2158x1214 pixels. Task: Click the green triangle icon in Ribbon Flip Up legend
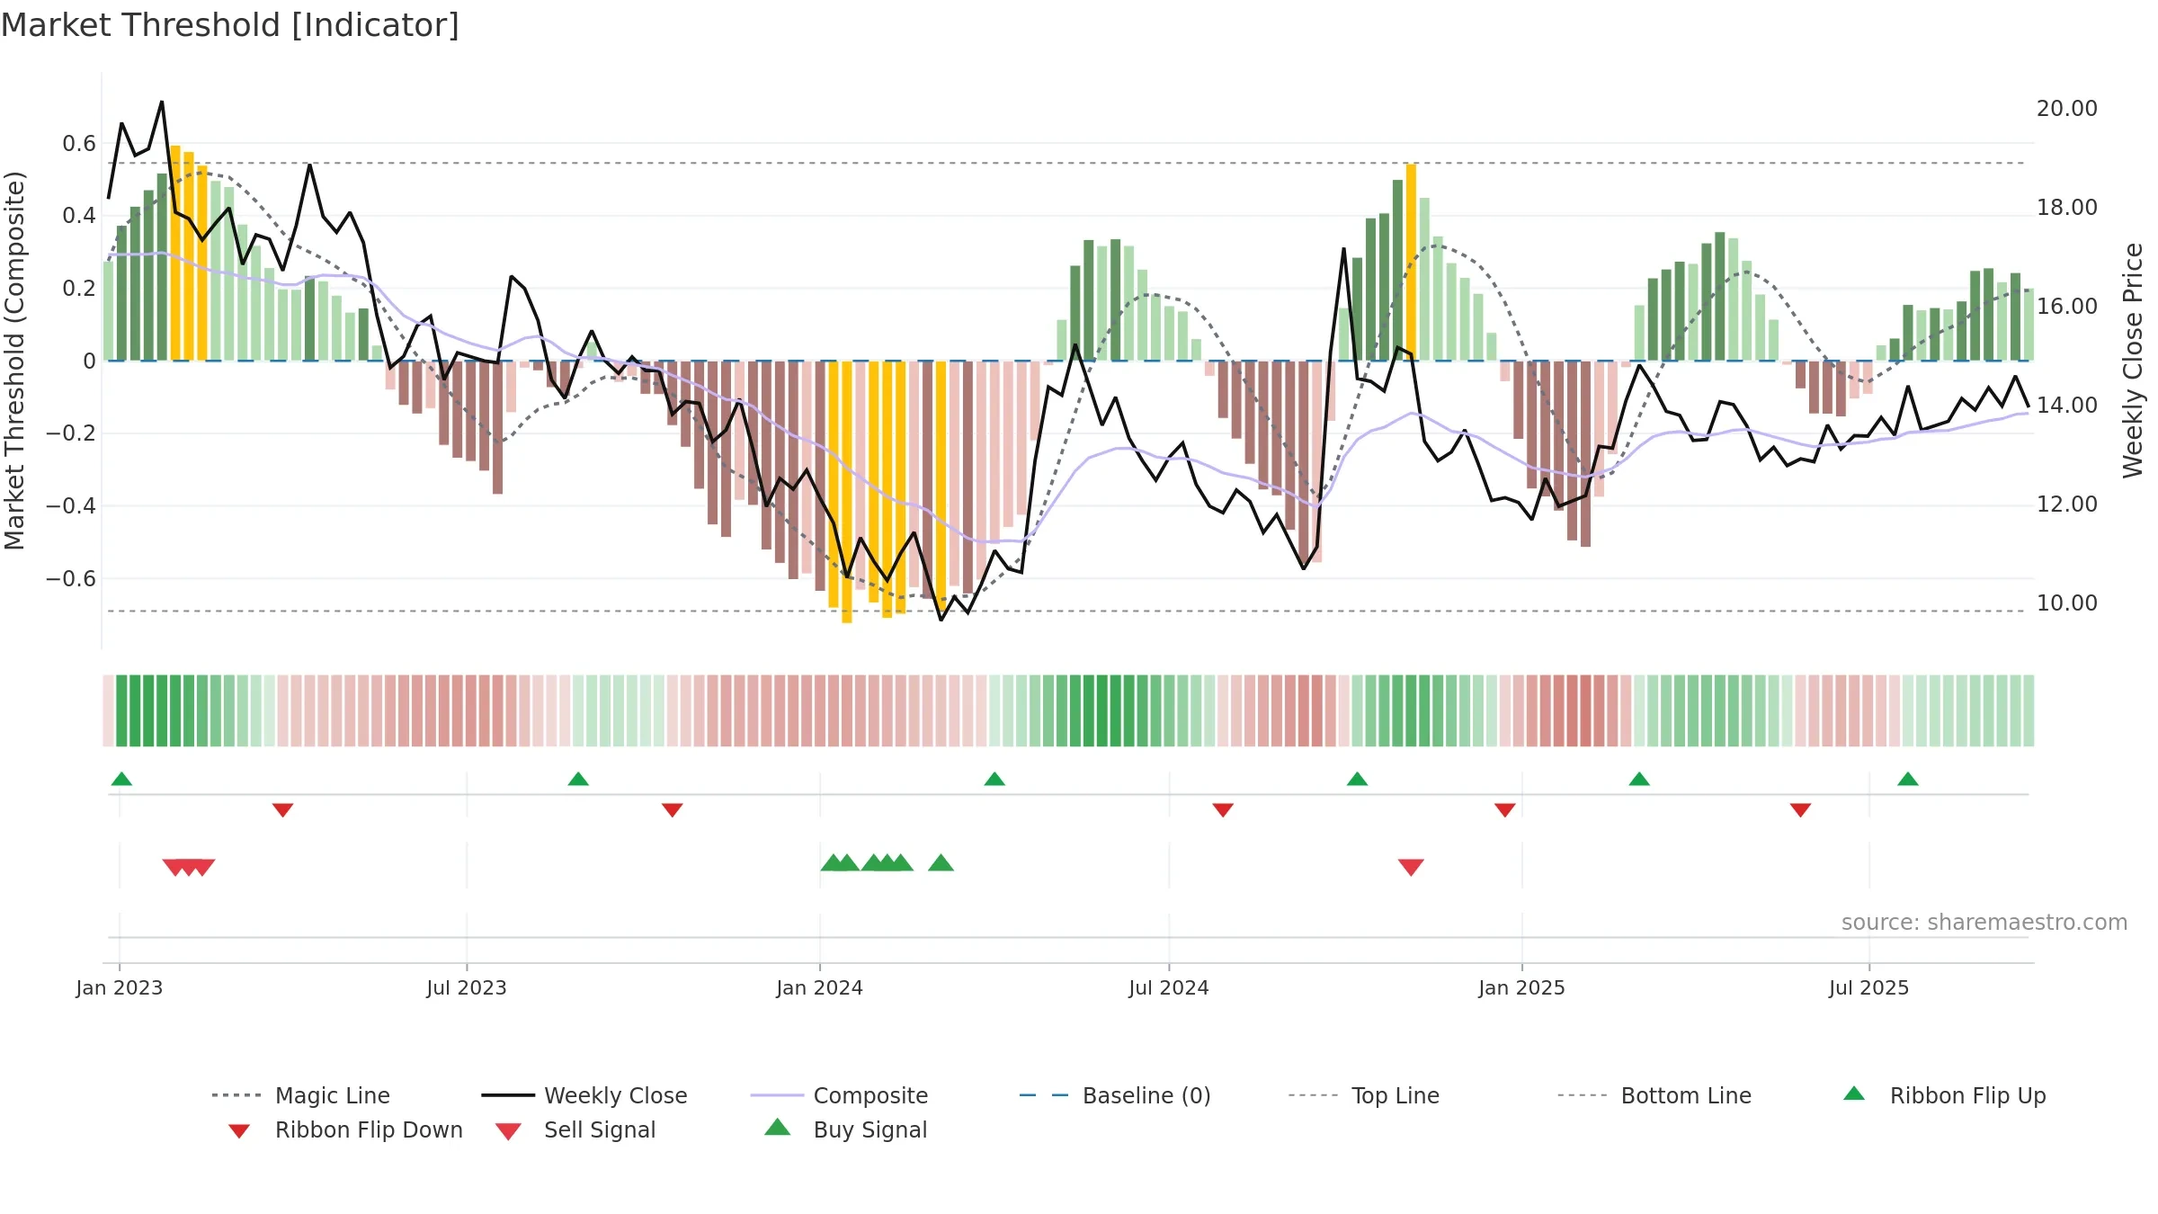[x=1854, y=1093]
